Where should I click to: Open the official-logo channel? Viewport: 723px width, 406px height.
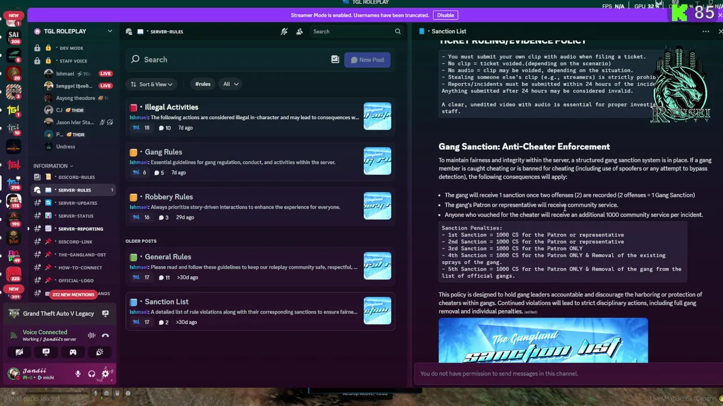tap(73, 281)
